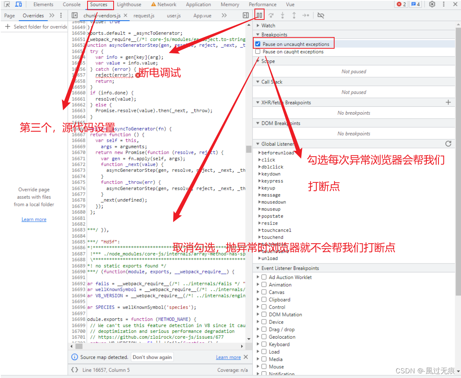Switch to the Page navigator tab

tap(9, 16)
